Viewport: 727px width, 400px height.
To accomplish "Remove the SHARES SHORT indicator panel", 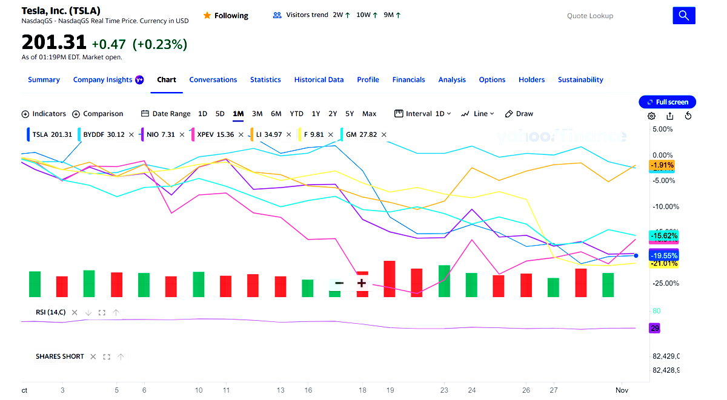I will point(93,357).
